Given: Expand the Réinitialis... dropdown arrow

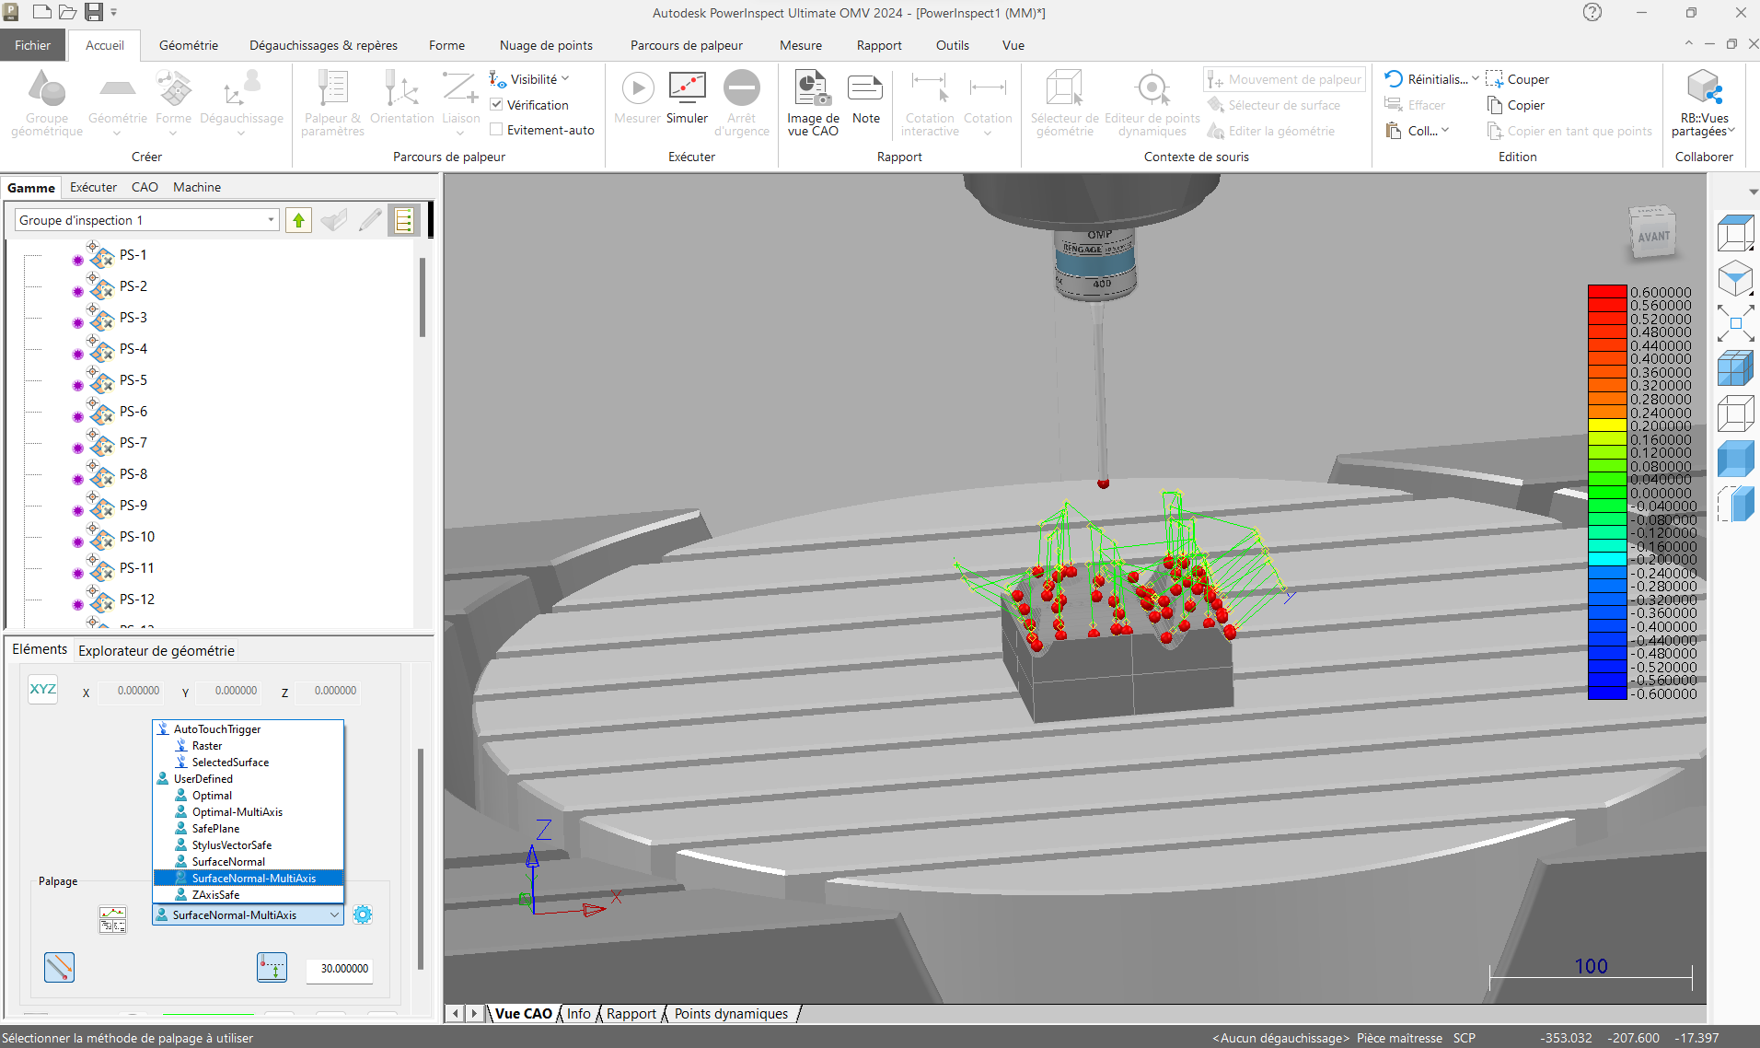Looking at the screenshot, I should coord(1476,79).
